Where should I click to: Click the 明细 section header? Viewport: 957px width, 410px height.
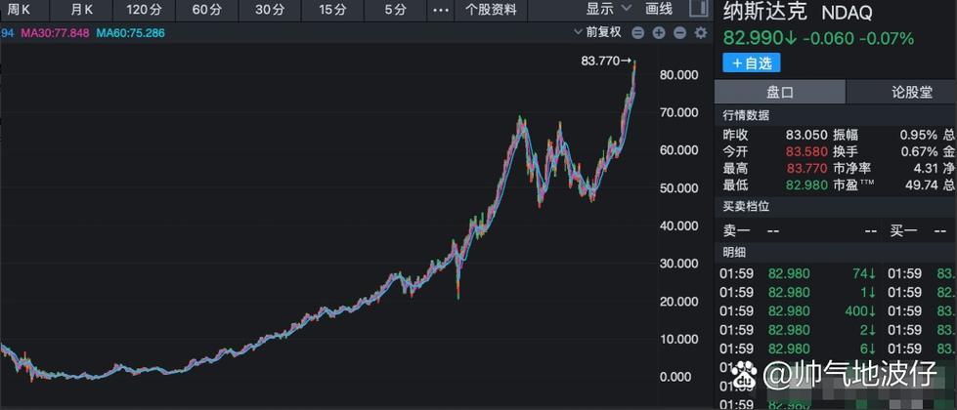coord(733,252)
